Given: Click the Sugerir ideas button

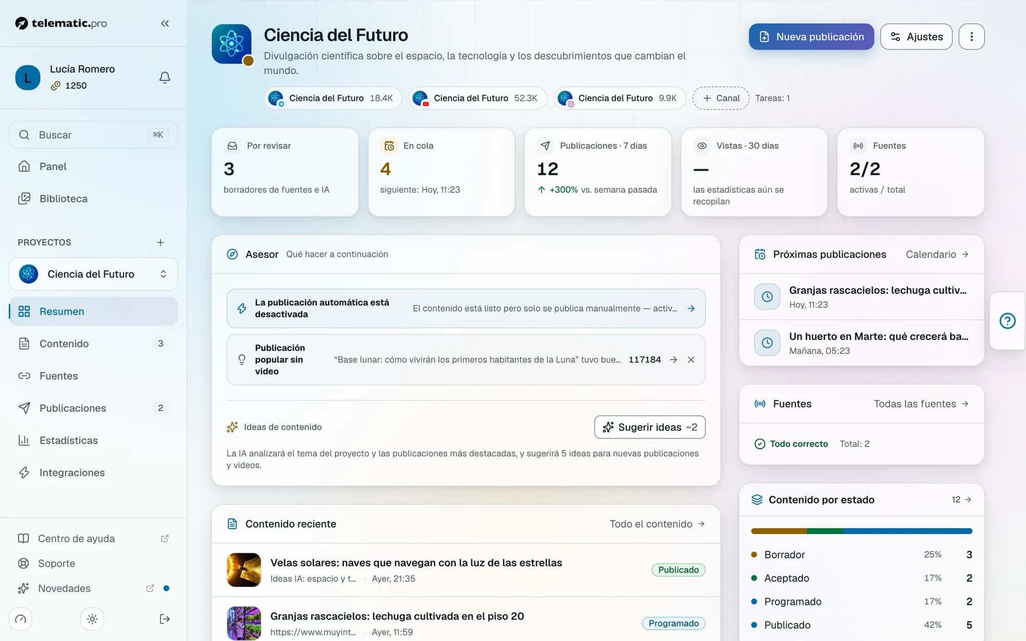Looking at the screenshot, I should 649,427.
